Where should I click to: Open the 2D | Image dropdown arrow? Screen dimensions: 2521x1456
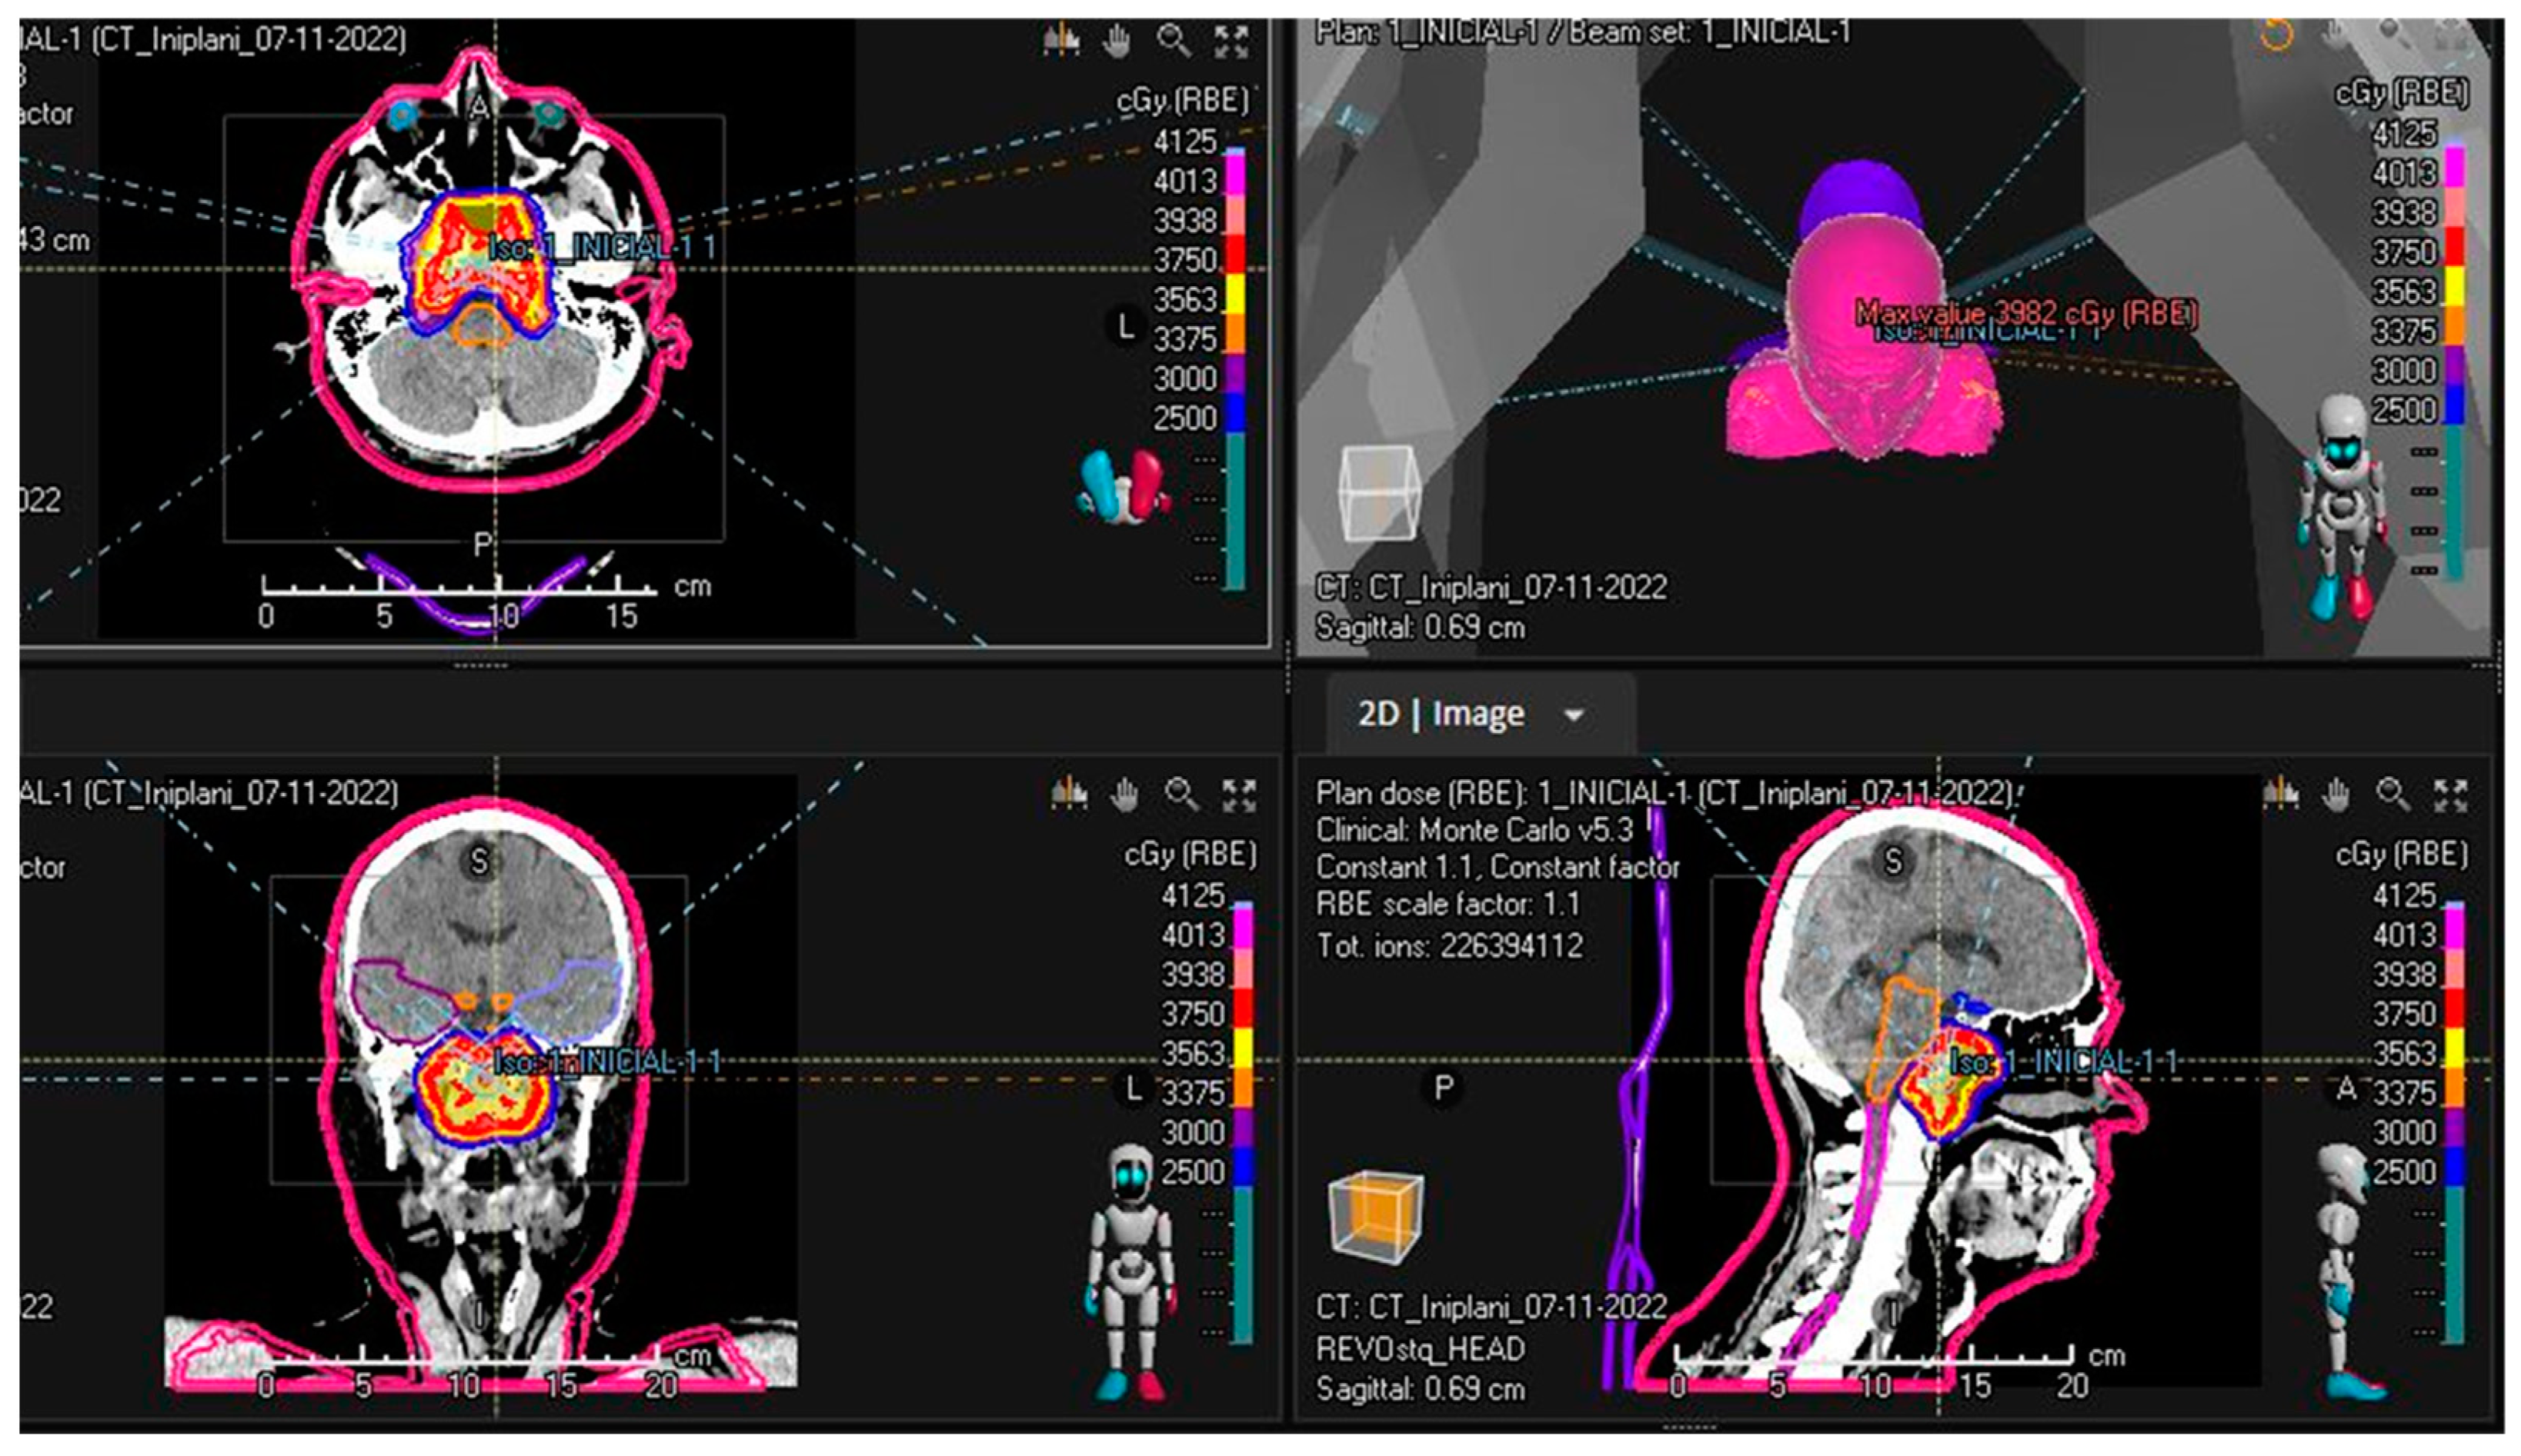(1574, 715)
